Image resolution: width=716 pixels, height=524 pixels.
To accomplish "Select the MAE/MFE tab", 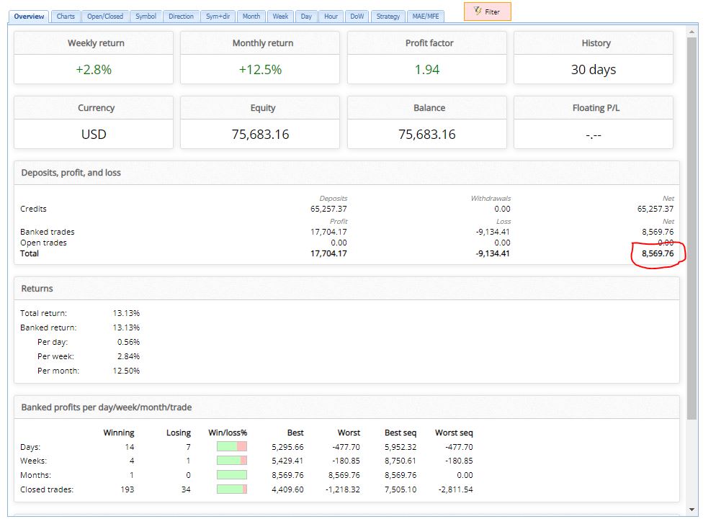I will 425,17.
